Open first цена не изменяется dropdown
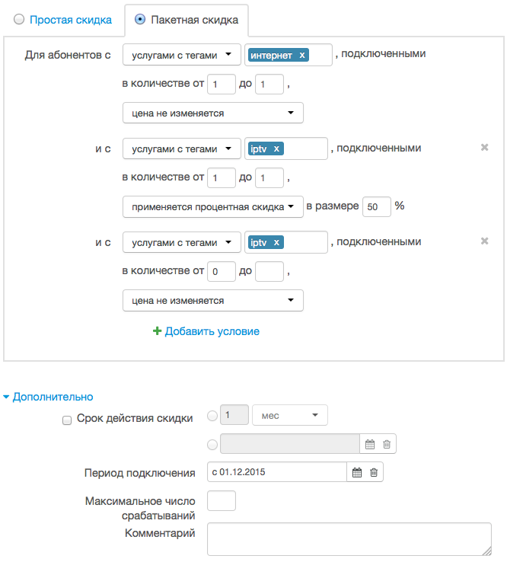The height and width of the screenshot is (562, 507). click(213, 113)
